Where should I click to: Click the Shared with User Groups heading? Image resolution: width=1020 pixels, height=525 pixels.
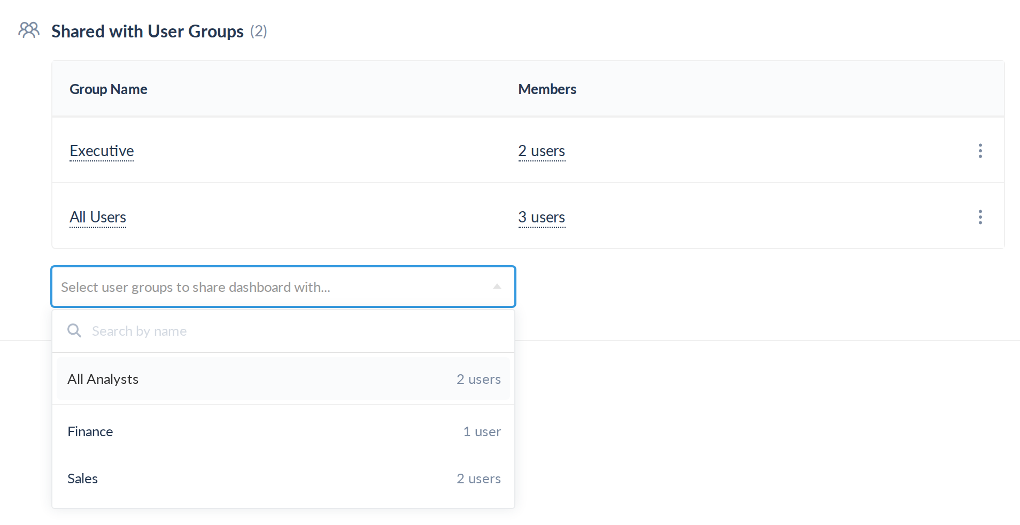click(148, 31)
